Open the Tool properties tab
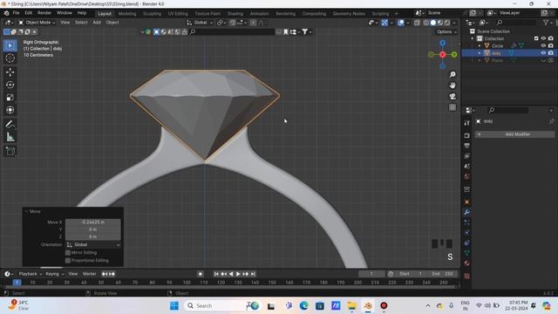 point(467,123)
